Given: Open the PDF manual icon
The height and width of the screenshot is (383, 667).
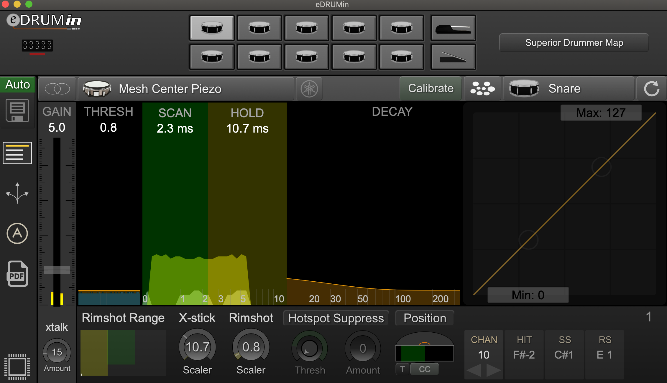Looking at the screenshot, I should (17, 274).
